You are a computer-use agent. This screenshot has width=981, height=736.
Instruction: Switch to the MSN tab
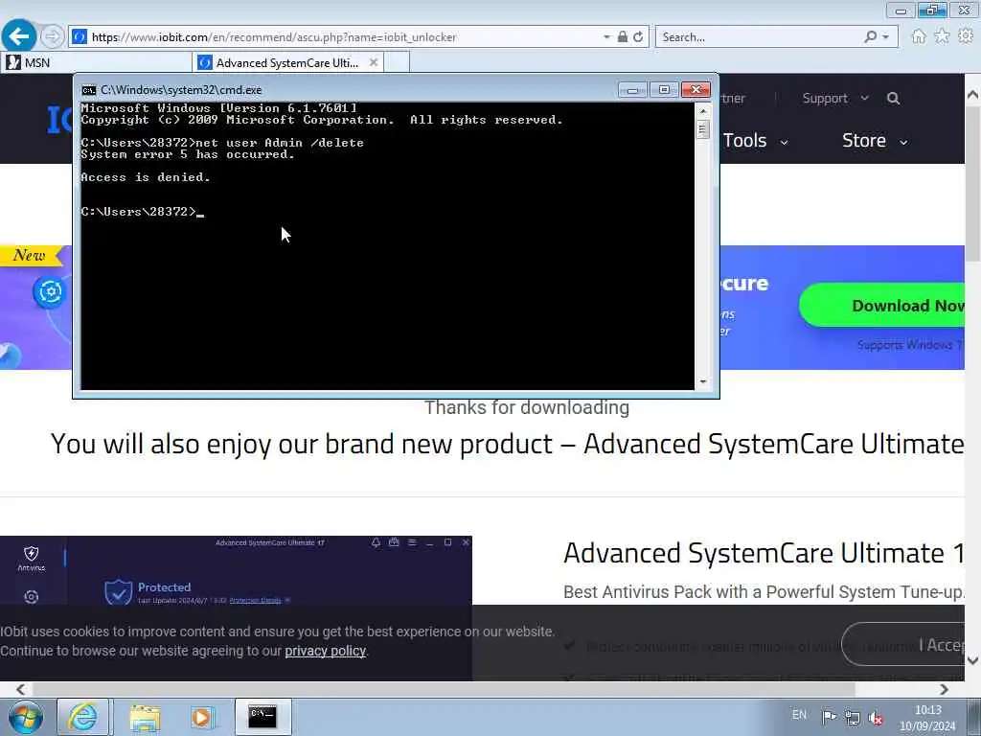(97, 62)
